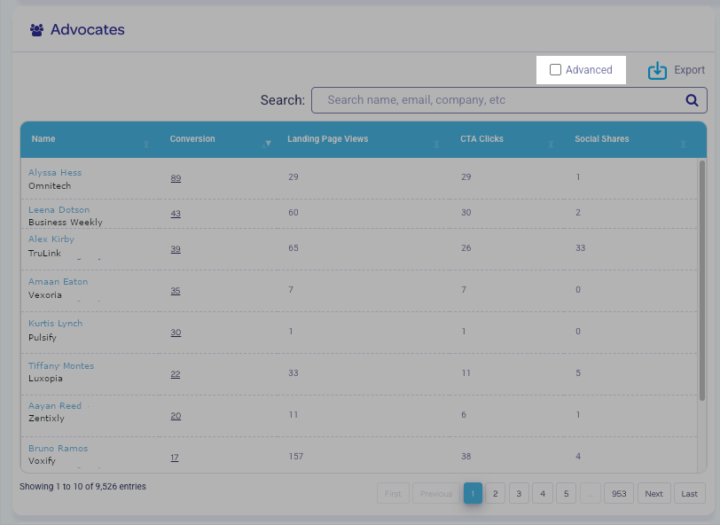Go to page 2 of results
This screenshot has width=720, height=525.
497,494
